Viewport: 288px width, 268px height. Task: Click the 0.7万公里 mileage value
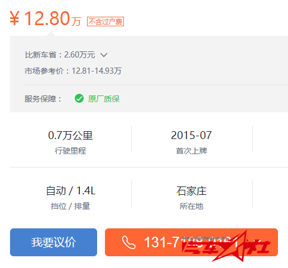click(x=70, y=135)
